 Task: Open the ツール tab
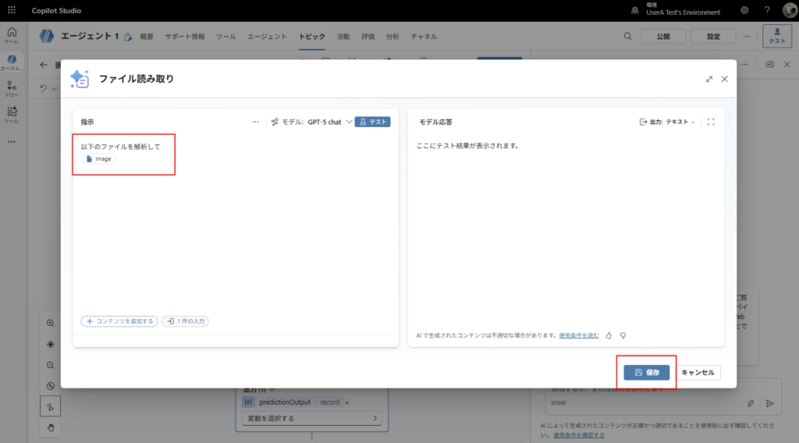[225, 36]
